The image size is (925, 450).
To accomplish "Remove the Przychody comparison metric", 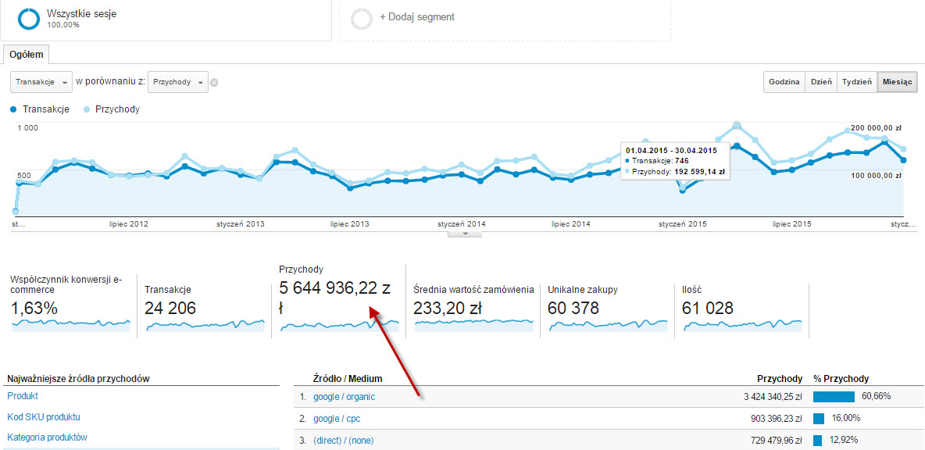I will tap(214, 82).
